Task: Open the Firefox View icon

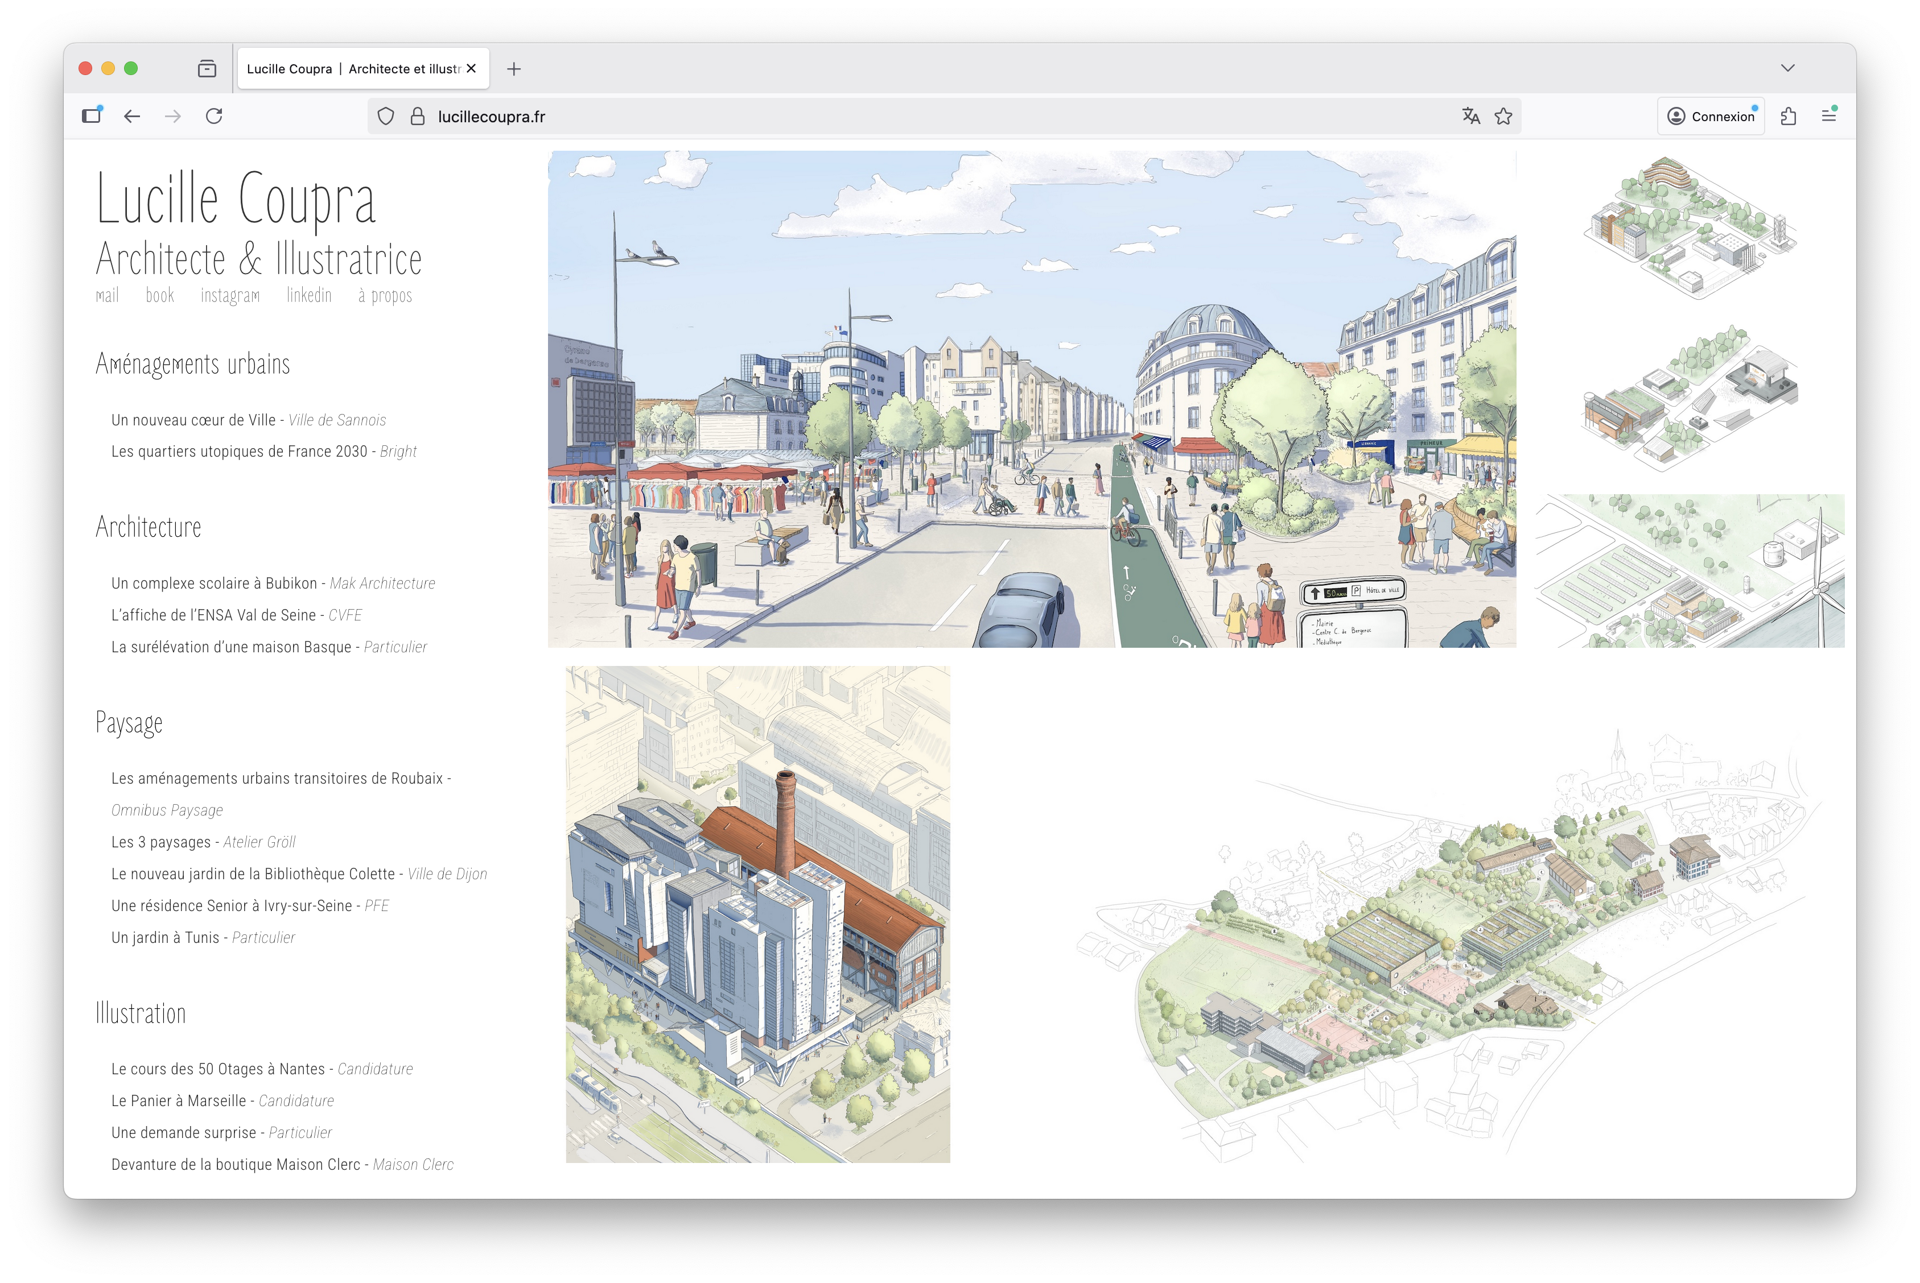Action: 207,69
